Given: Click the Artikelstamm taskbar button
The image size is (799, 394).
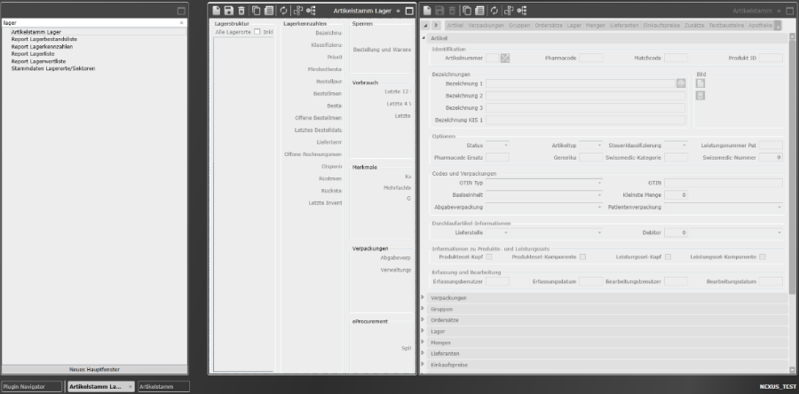Looking at the screenshot, I should [x=163, y=387].
